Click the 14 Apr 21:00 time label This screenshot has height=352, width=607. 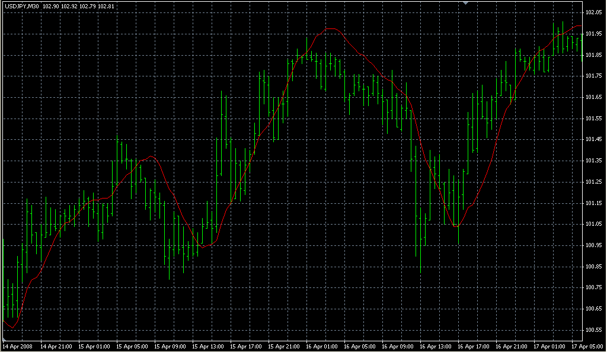pyautogui.click(x=58, y=345)
